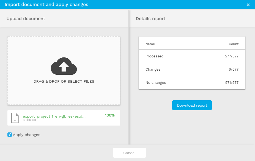
Task: Click the DOCX file icon
Action: click(15, 118)
